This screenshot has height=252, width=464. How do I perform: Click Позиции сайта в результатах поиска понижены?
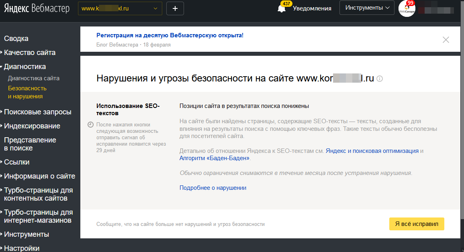[244, 106]
